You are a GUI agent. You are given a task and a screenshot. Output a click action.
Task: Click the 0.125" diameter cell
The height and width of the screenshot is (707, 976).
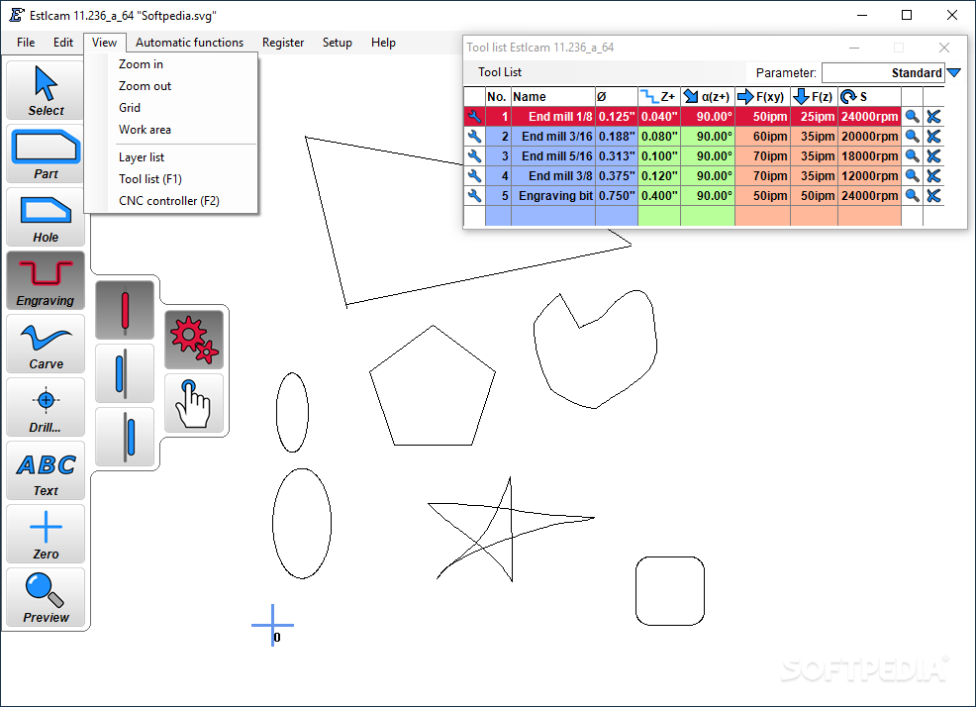[617, 117]
